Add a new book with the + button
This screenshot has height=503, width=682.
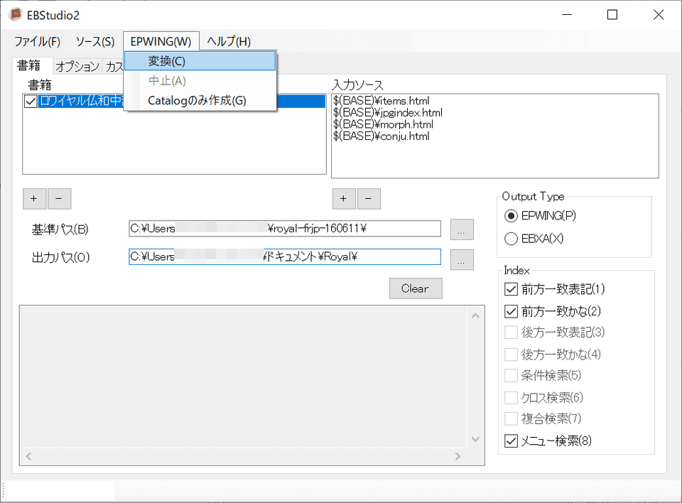(x=34, y=199)
